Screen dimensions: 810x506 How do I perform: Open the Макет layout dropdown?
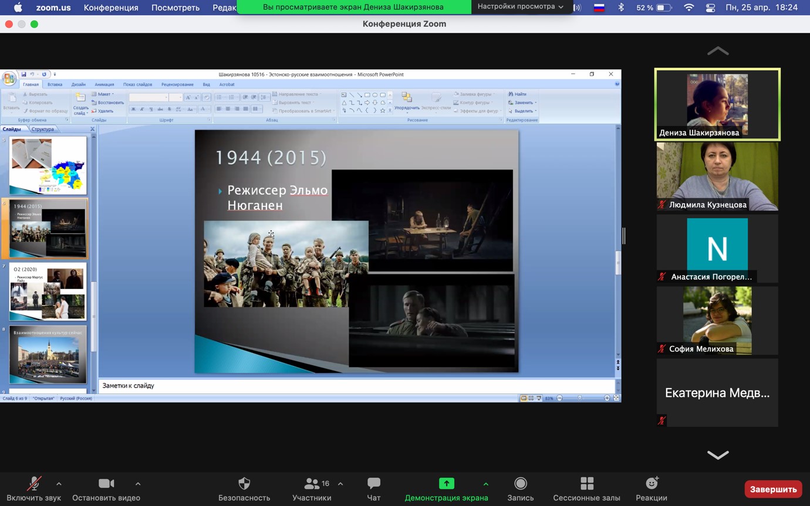103,94
